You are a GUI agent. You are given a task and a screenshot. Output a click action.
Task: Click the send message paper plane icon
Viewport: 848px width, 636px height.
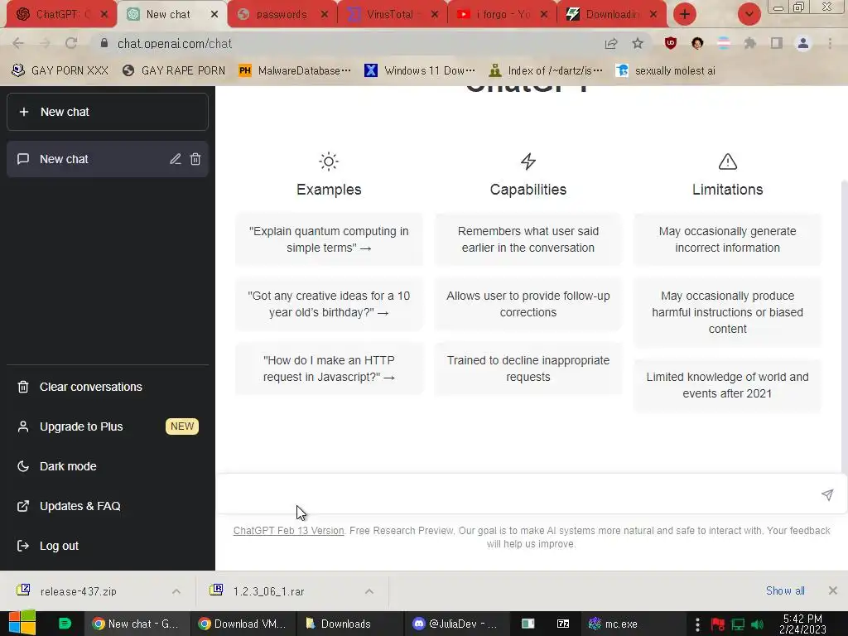tap(827, 495)
